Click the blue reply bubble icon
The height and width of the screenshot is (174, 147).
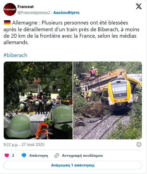(x=24, y=155)
